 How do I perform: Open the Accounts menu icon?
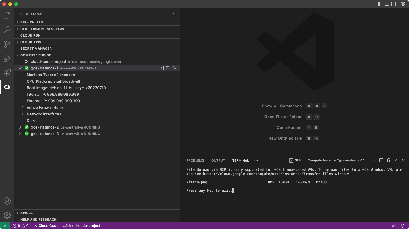coord(7,201)
